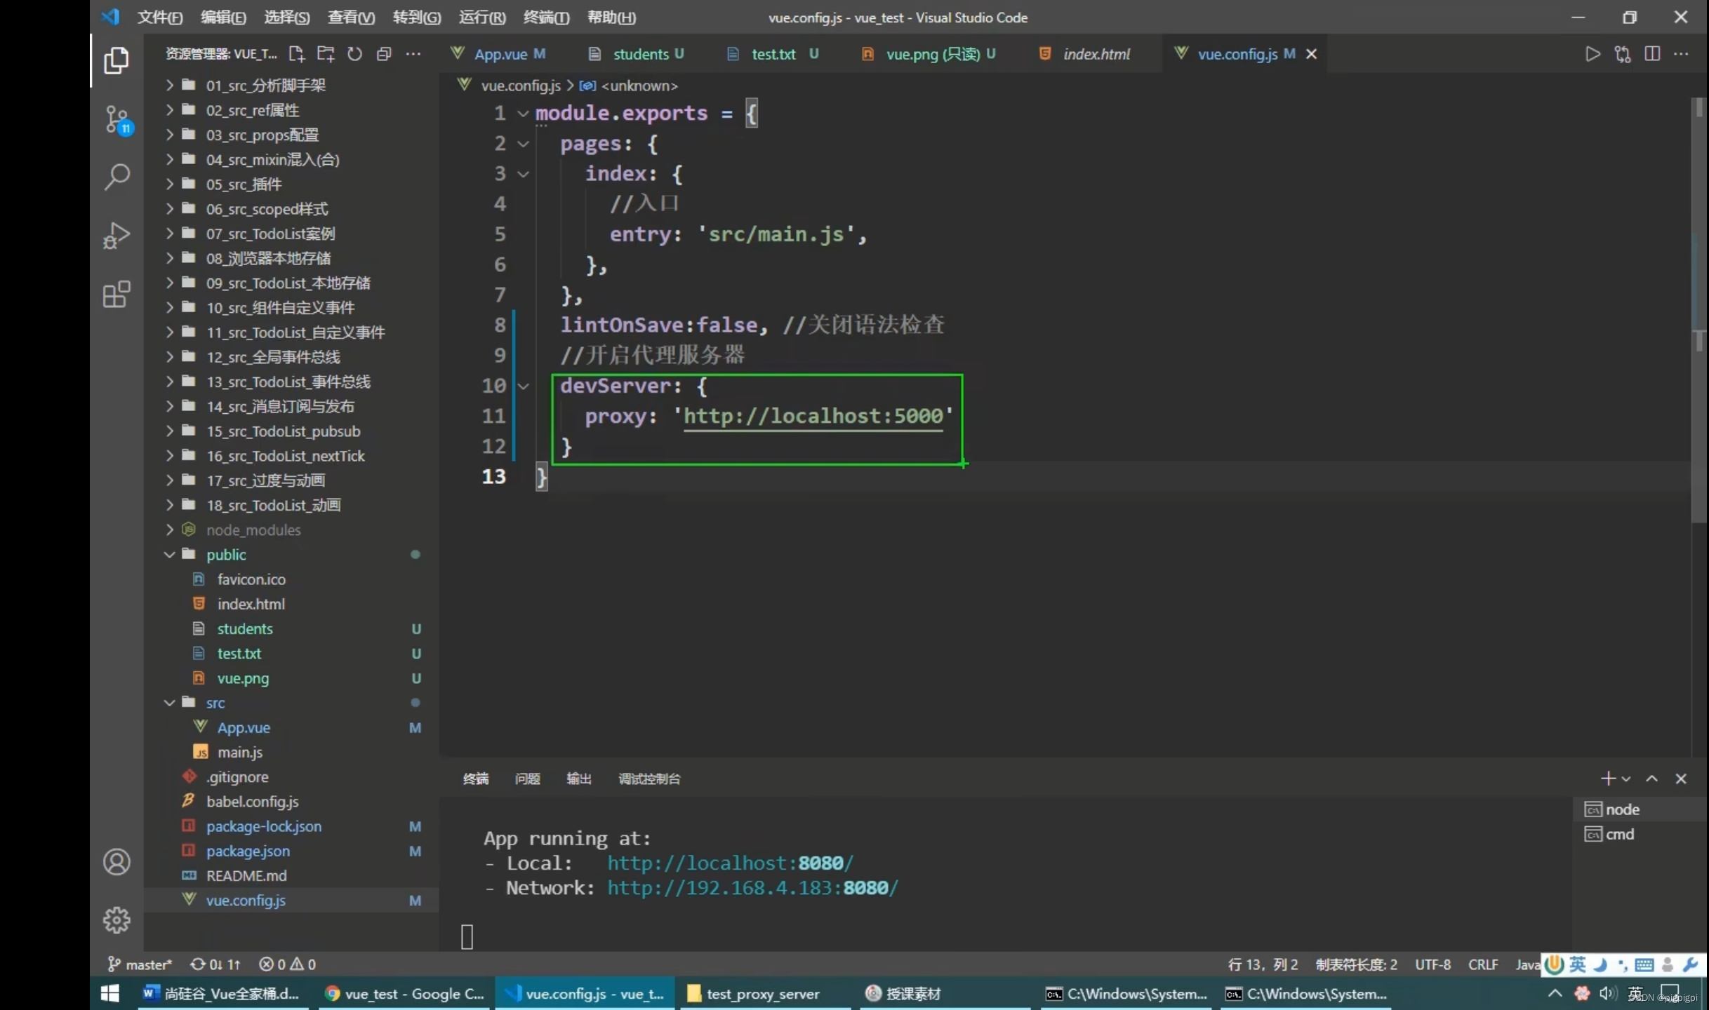Add a new terminal with plus icon

point(1608,779)
